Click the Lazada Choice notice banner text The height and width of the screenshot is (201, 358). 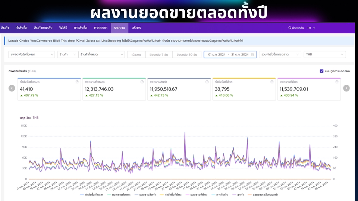tap(126, 41)
